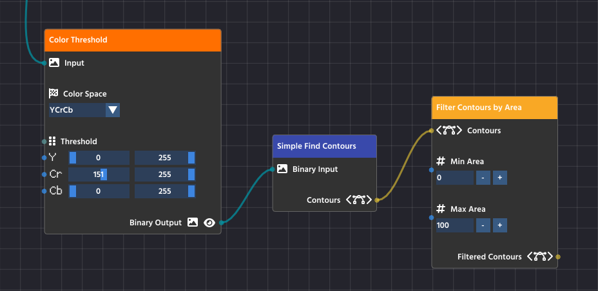Decrease Max Area with the minus button
Viewport: 598px width, 291px height.
click(x=483, y=225)
